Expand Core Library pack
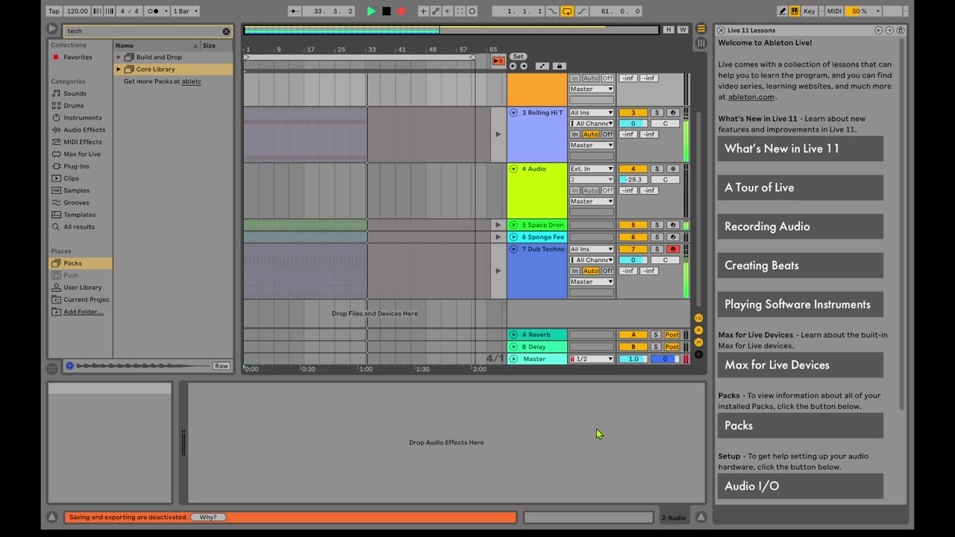 click(118, 69)
